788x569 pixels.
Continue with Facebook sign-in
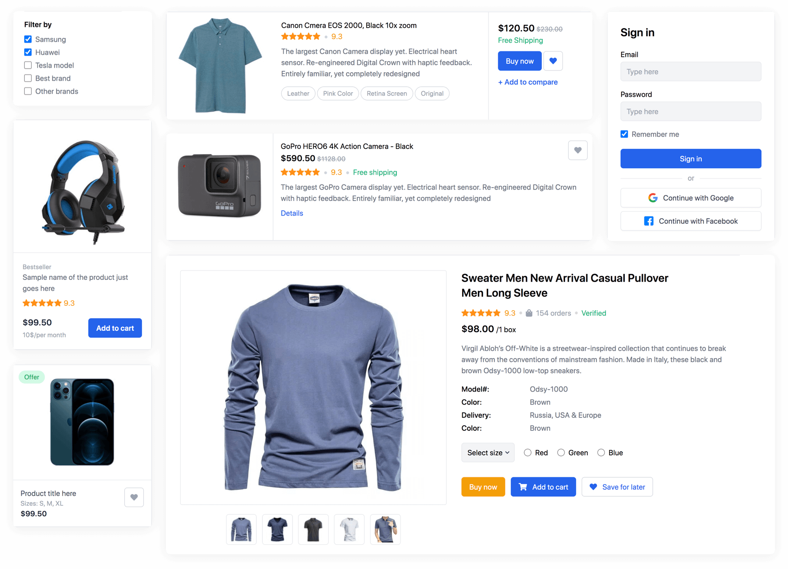(691, 221)
